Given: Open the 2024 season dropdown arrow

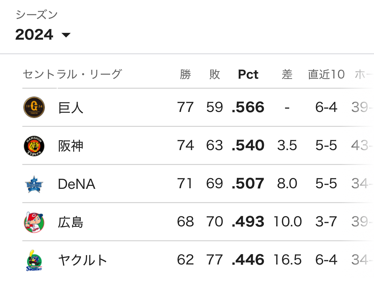Looking at the screenshot, I should click(66, 35).
